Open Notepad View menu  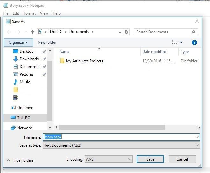click(44, 13)
